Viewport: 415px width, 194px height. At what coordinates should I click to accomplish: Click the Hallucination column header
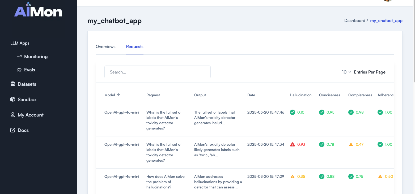pyautogui.click(x=301, y=95)
